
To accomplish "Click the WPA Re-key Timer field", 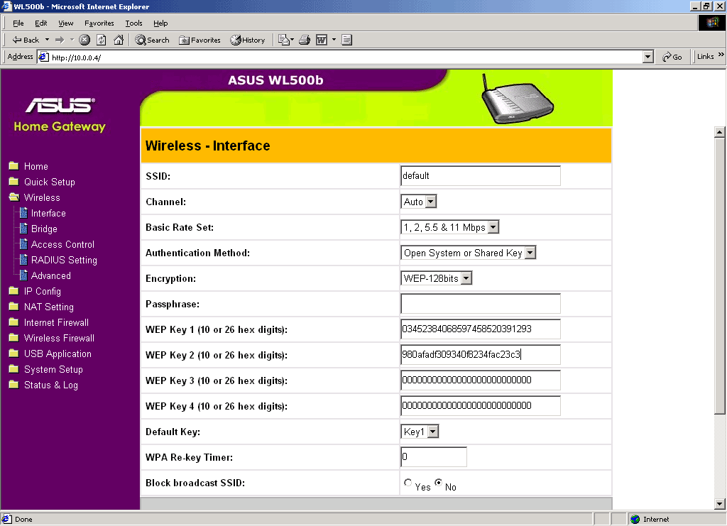I will 434,457.
